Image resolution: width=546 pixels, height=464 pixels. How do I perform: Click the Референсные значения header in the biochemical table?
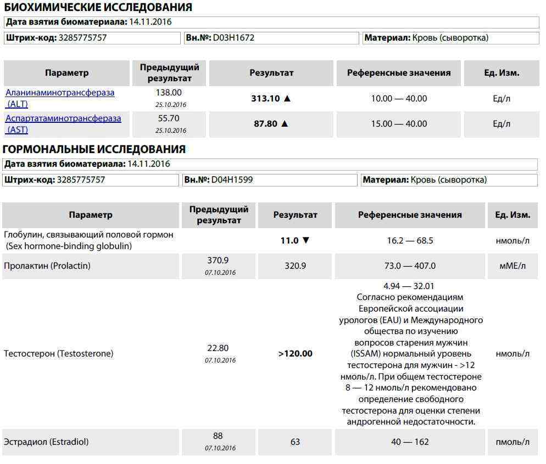(x=399, y=73)
